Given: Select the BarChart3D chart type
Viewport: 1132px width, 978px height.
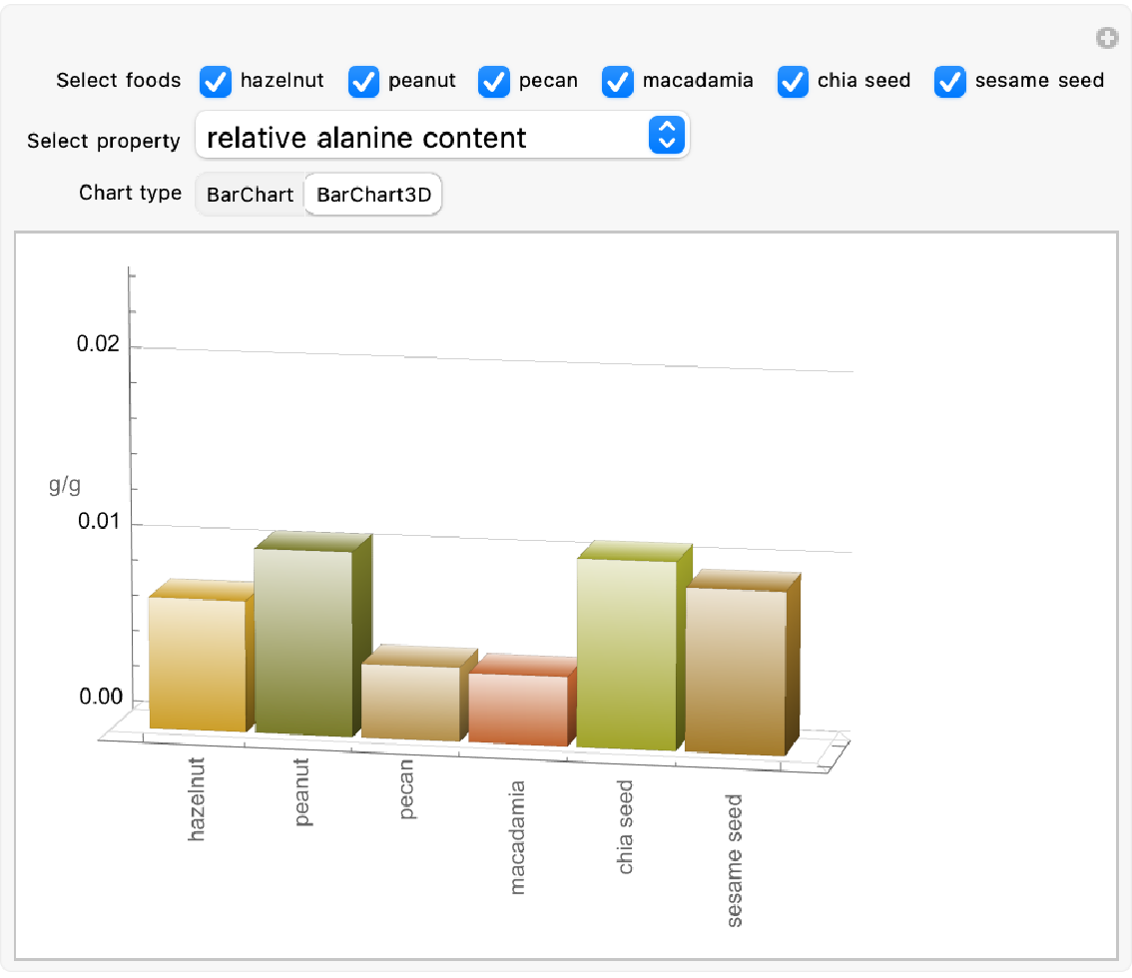Looking at the screenshot, I should click(373, 196).
